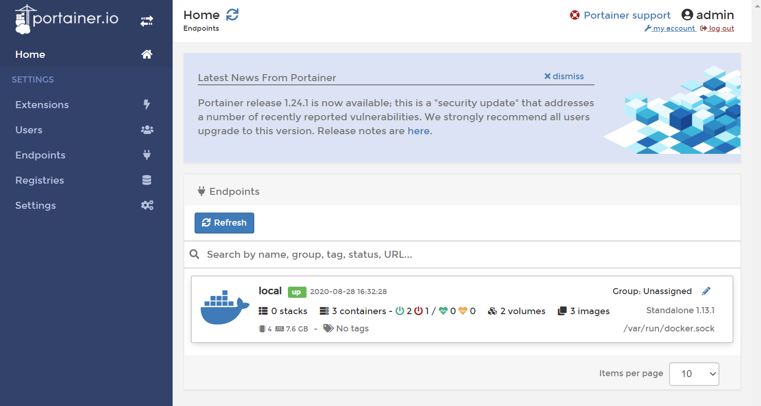This screenshot has width=761, height=406.
Task: Click the my account link
Action: click(x=673, y=28)
